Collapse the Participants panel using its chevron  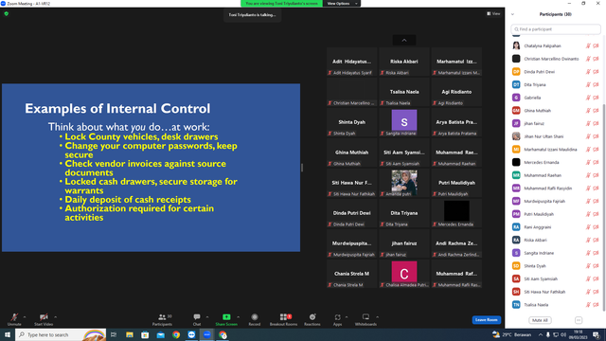(512, 14)
